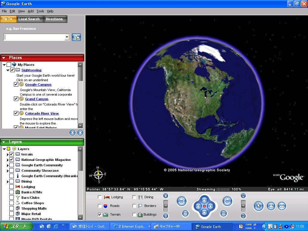308x231 pixels.
Task: Enable Borders in the bottom toolbar
Action: click(x=134, y=206)
